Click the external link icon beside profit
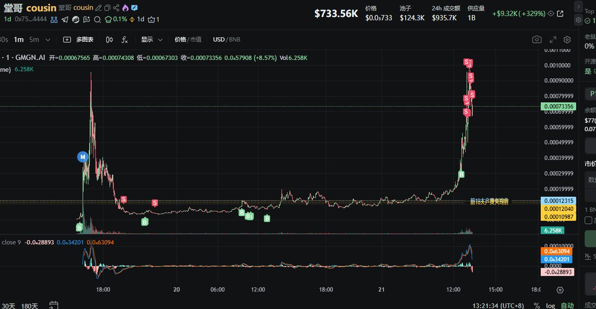The width and height of the screenshot is (596, 309). (x=560, y=13)
